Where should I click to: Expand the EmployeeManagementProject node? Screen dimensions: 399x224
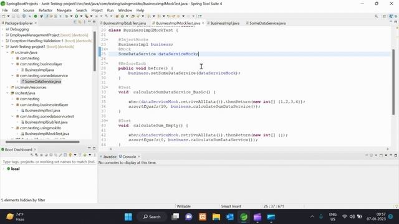tap(2, 35)
